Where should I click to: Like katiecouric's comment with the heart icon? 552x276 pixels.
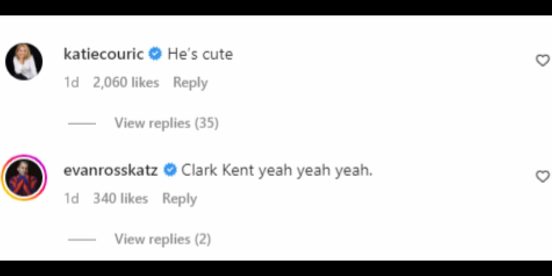[543, 60]
